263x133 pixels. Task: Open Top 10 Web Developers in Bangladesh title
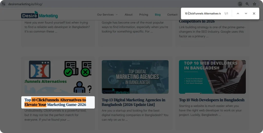pos(212,100)
